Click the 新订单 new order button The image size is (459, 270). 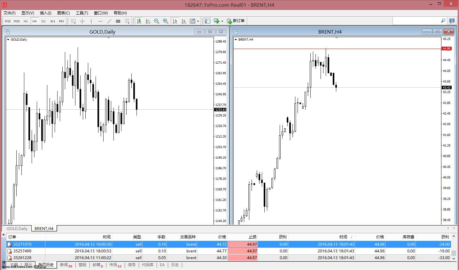click(236, 21)
